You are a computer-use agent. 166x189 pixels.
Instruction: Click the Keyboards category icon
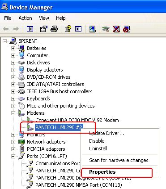21,99
